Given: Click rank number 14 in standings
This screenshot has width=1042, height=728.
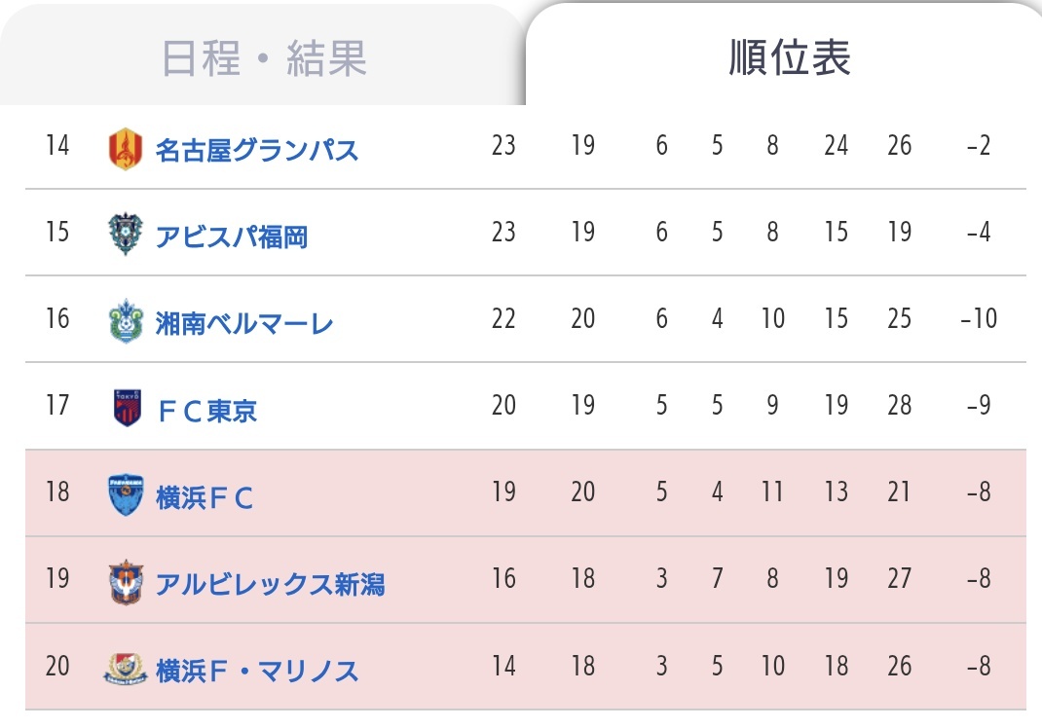Looking at the screenshot, I should tap(57, 145).
